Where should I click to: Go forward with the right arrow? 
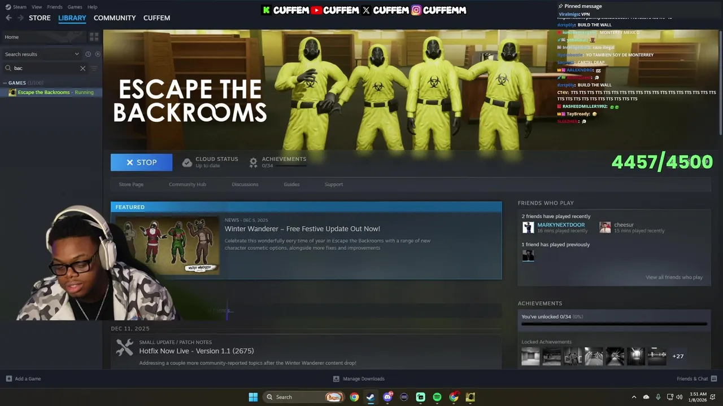pyautogui.click(x=20, y=18)
